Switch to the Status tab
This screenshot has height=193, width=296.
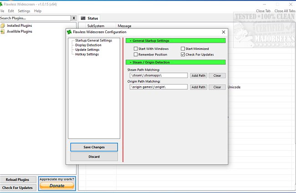(x=89, y=18)
